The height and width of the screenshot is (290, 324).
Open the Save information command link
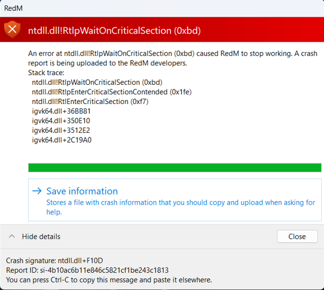[175, 200]
